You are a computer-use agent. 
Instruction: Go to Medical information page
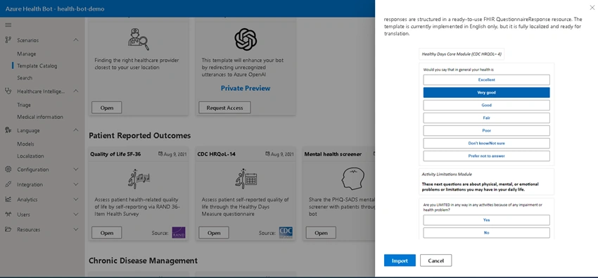tap(40, 117)
